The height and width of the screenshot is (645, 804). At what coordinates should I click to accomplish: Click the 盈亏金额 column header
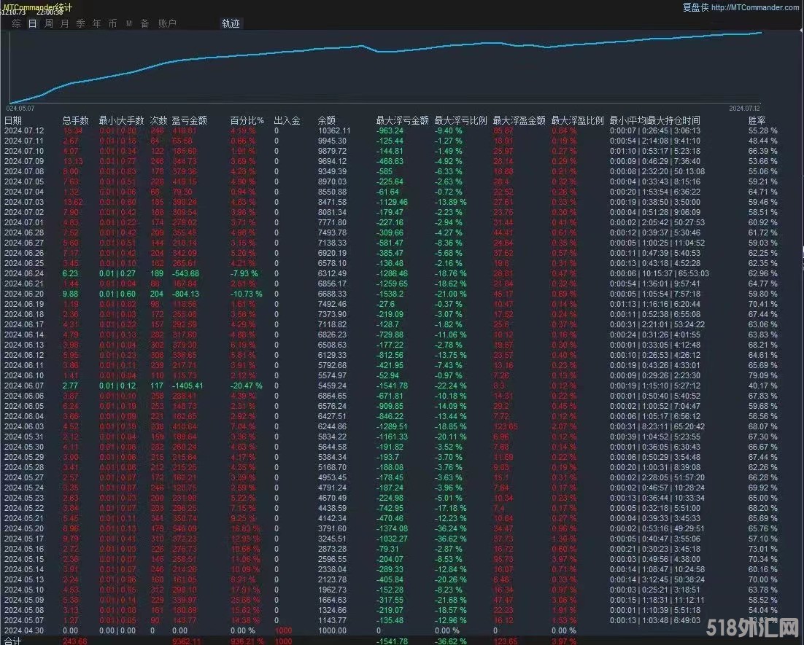pos(188,121)
